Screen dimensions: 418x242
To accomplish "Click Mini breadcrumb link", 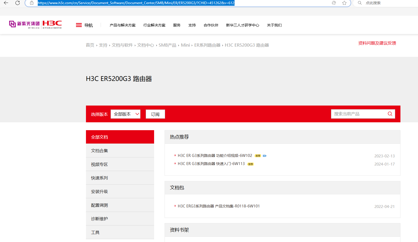I will (x=185, y=45).
